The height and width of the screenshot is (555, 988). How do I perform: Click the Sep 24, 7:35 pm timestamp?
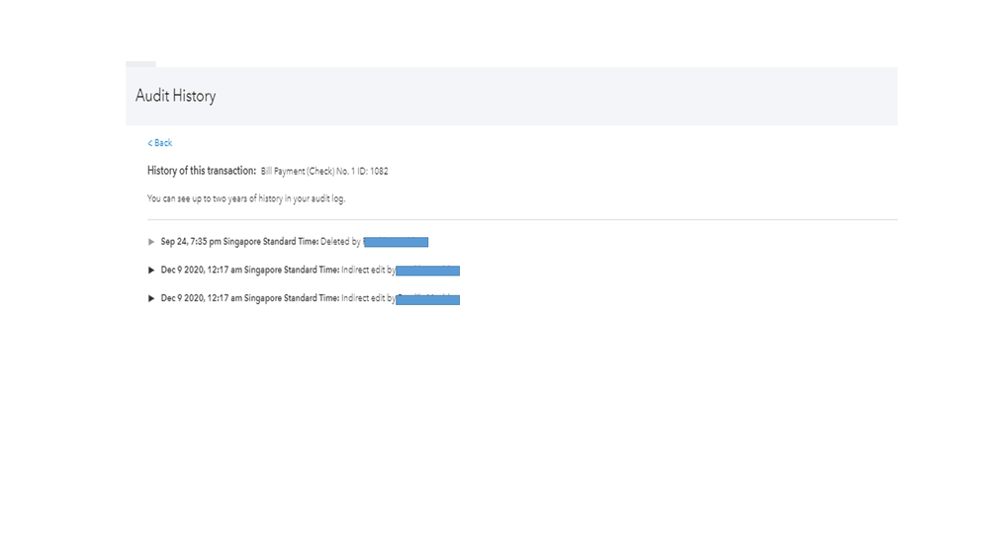[x=239, y=242]
